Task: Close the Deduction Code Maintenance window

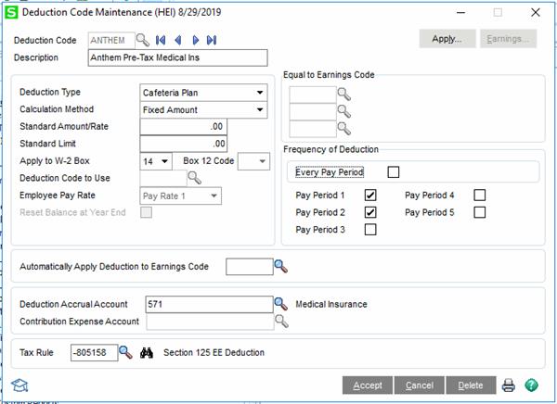Action: pyautogui.click(x=536, y=13)
